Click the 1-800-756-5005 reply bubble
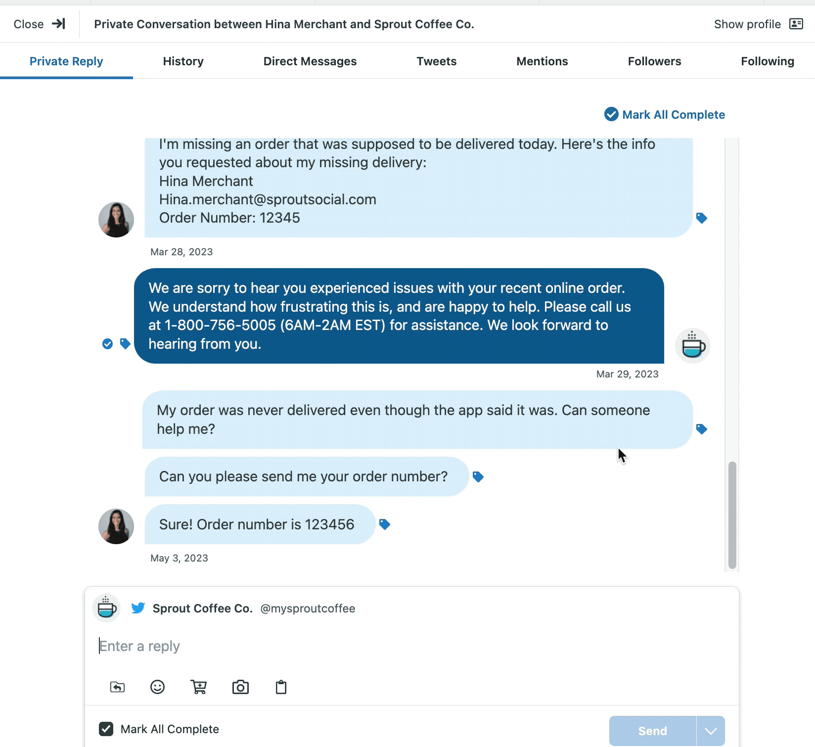815x747 pixels. coord(399,316)
